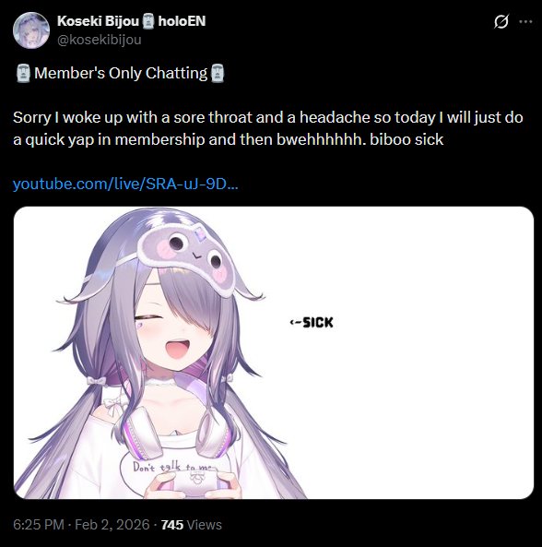
Task: Open the youtube.com/live/SRA-uJ-9D link
Action: (x=125, y=184)
